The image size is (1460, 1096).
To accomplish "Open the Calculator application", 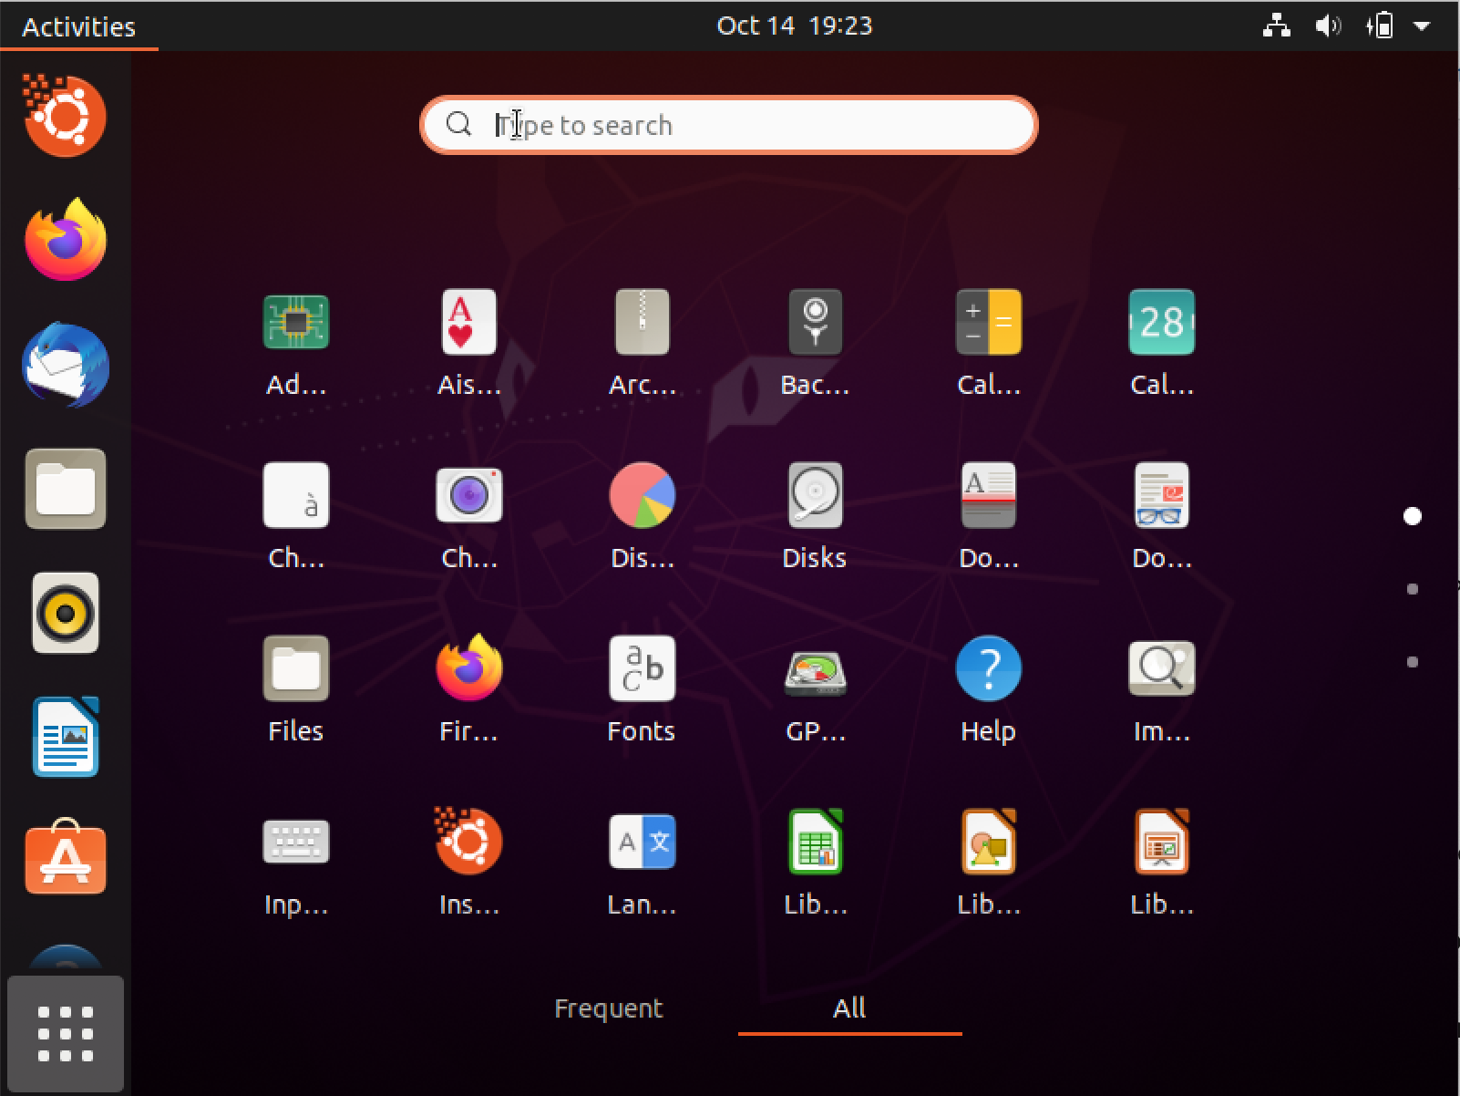I will point(988,323).
